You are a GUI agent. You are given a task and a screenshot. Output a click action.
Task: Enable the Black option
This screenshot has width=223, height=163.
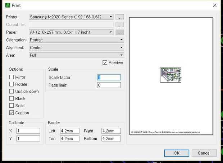[12, 98]
